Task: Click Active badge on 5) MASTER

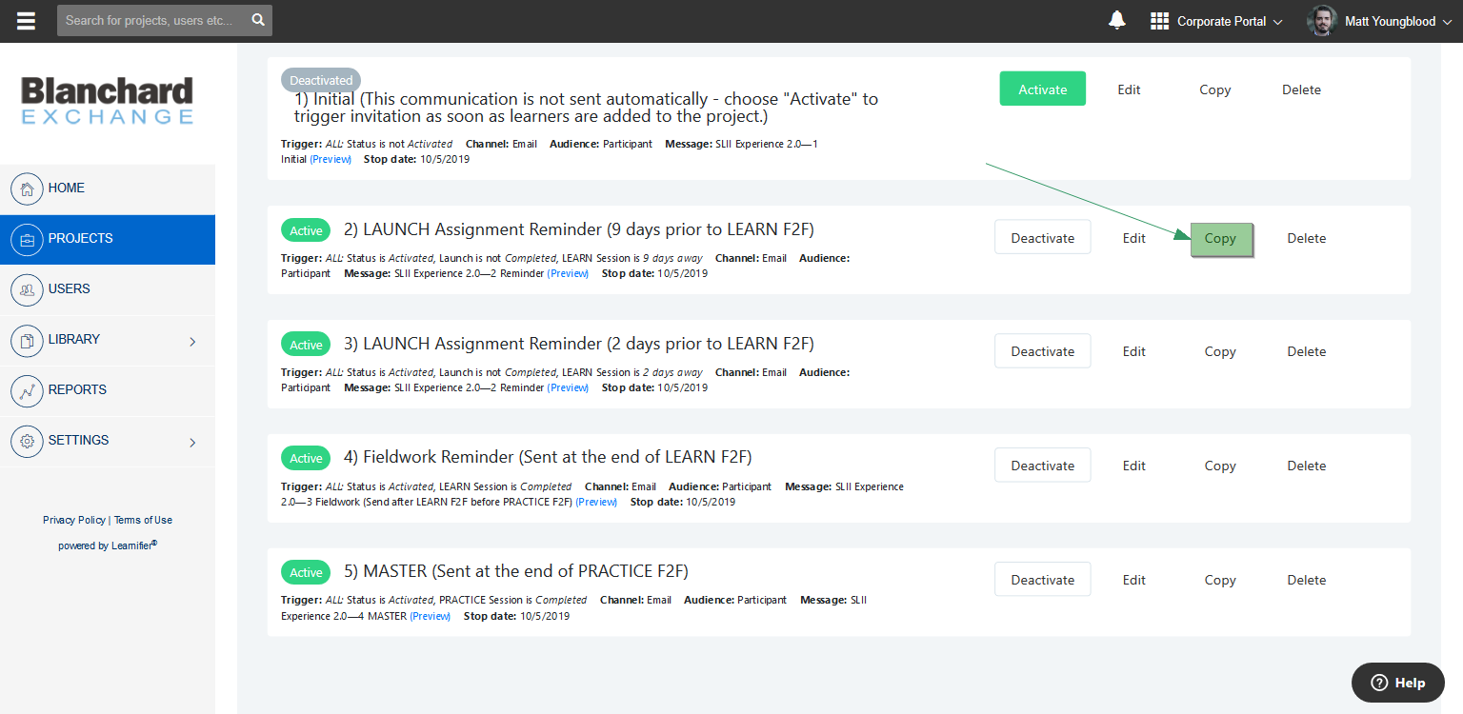Action: coord(306,572)
